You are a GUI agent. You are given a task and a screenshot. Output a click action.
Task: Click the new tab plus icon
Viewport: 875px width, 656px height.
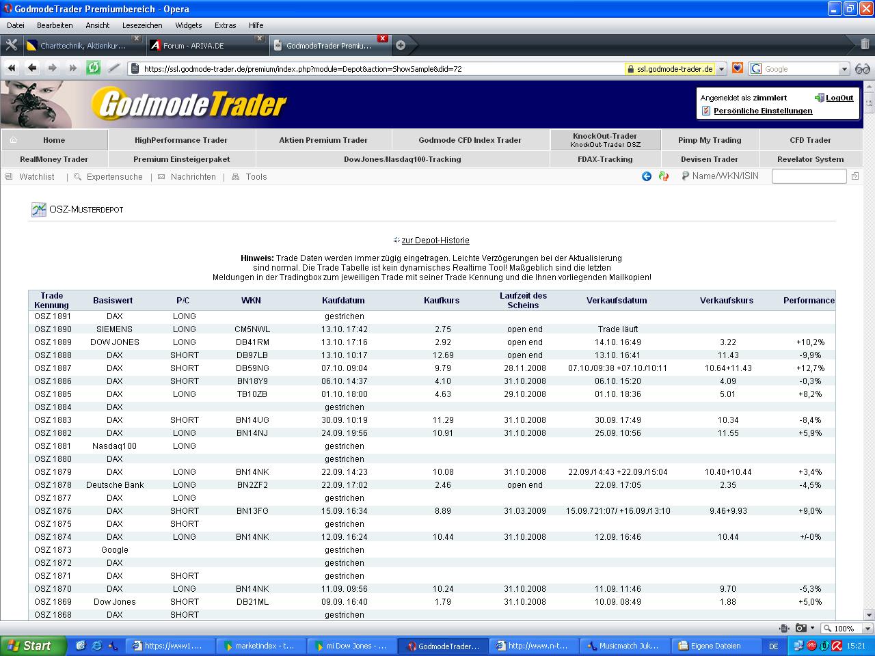coord(401,45)
